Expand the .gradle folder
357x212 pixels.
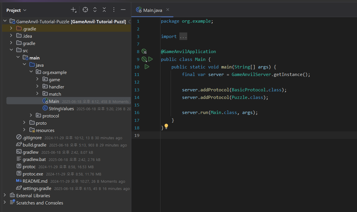[x=11, y=28]
